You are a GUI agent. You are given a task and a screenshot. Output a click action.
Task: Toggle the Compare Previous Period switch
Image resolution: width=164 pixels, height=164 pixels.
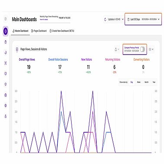[x=142, y=49]
